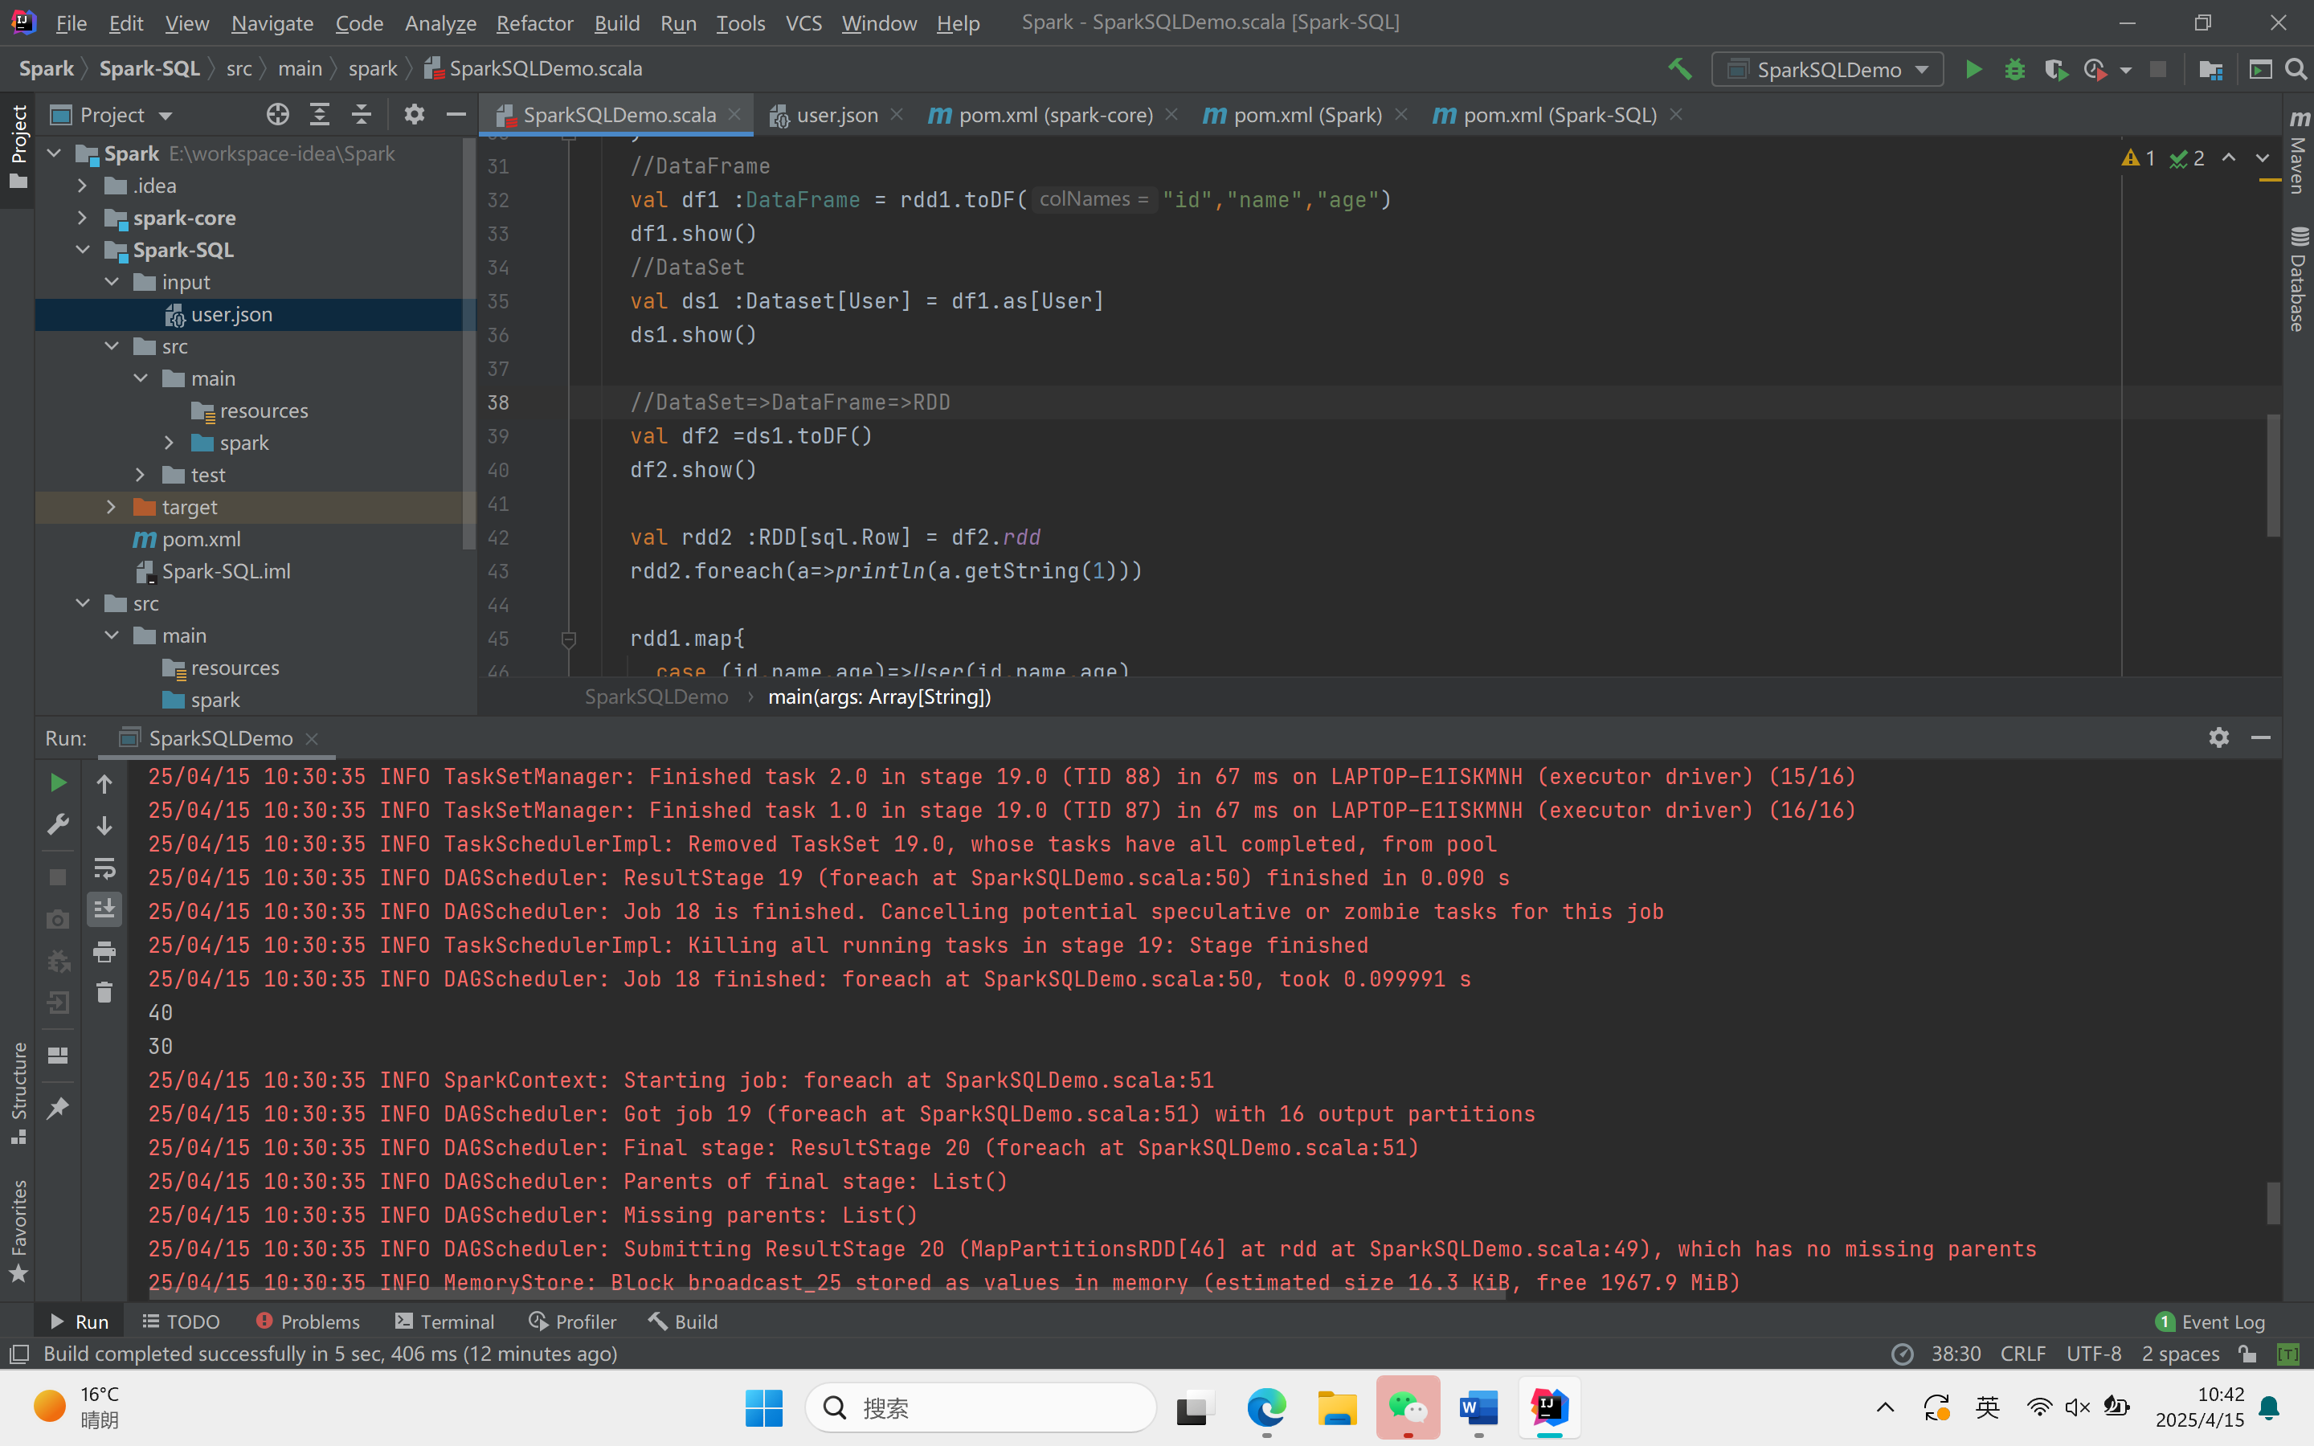
Task: Click the green Run button in the toolbar
Action: tap(1973, 69)
